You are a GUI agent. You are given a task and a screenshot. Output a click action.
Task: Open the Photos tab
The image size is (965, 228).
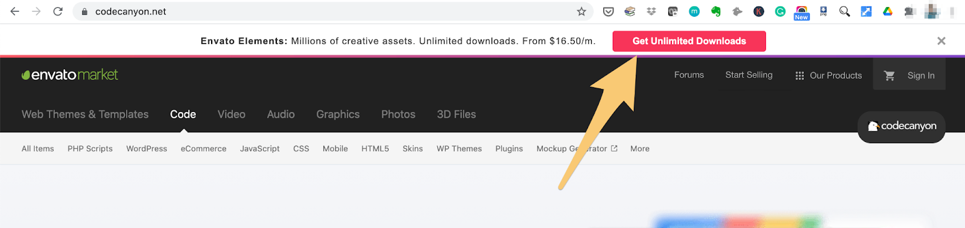click(398, 114)
